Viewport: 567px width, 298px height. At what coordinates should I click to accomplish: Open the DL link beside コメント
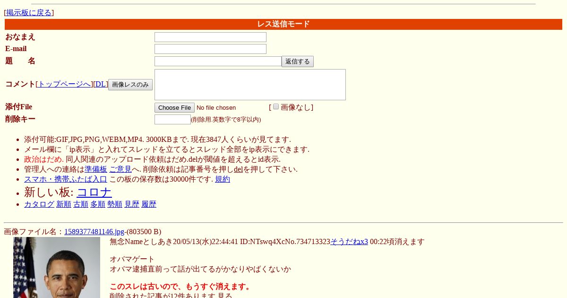pyautogui.click(x=101, y=84)
